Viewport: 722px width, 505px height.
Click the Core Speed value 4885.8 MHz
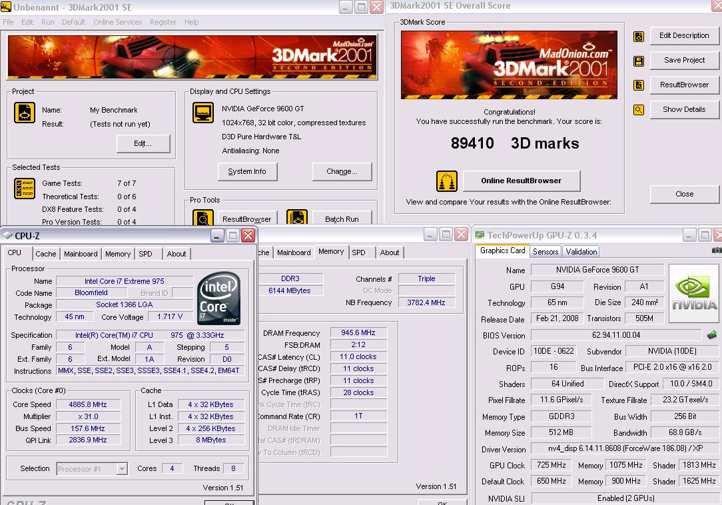pyautogui.click(x=88, y=404)
